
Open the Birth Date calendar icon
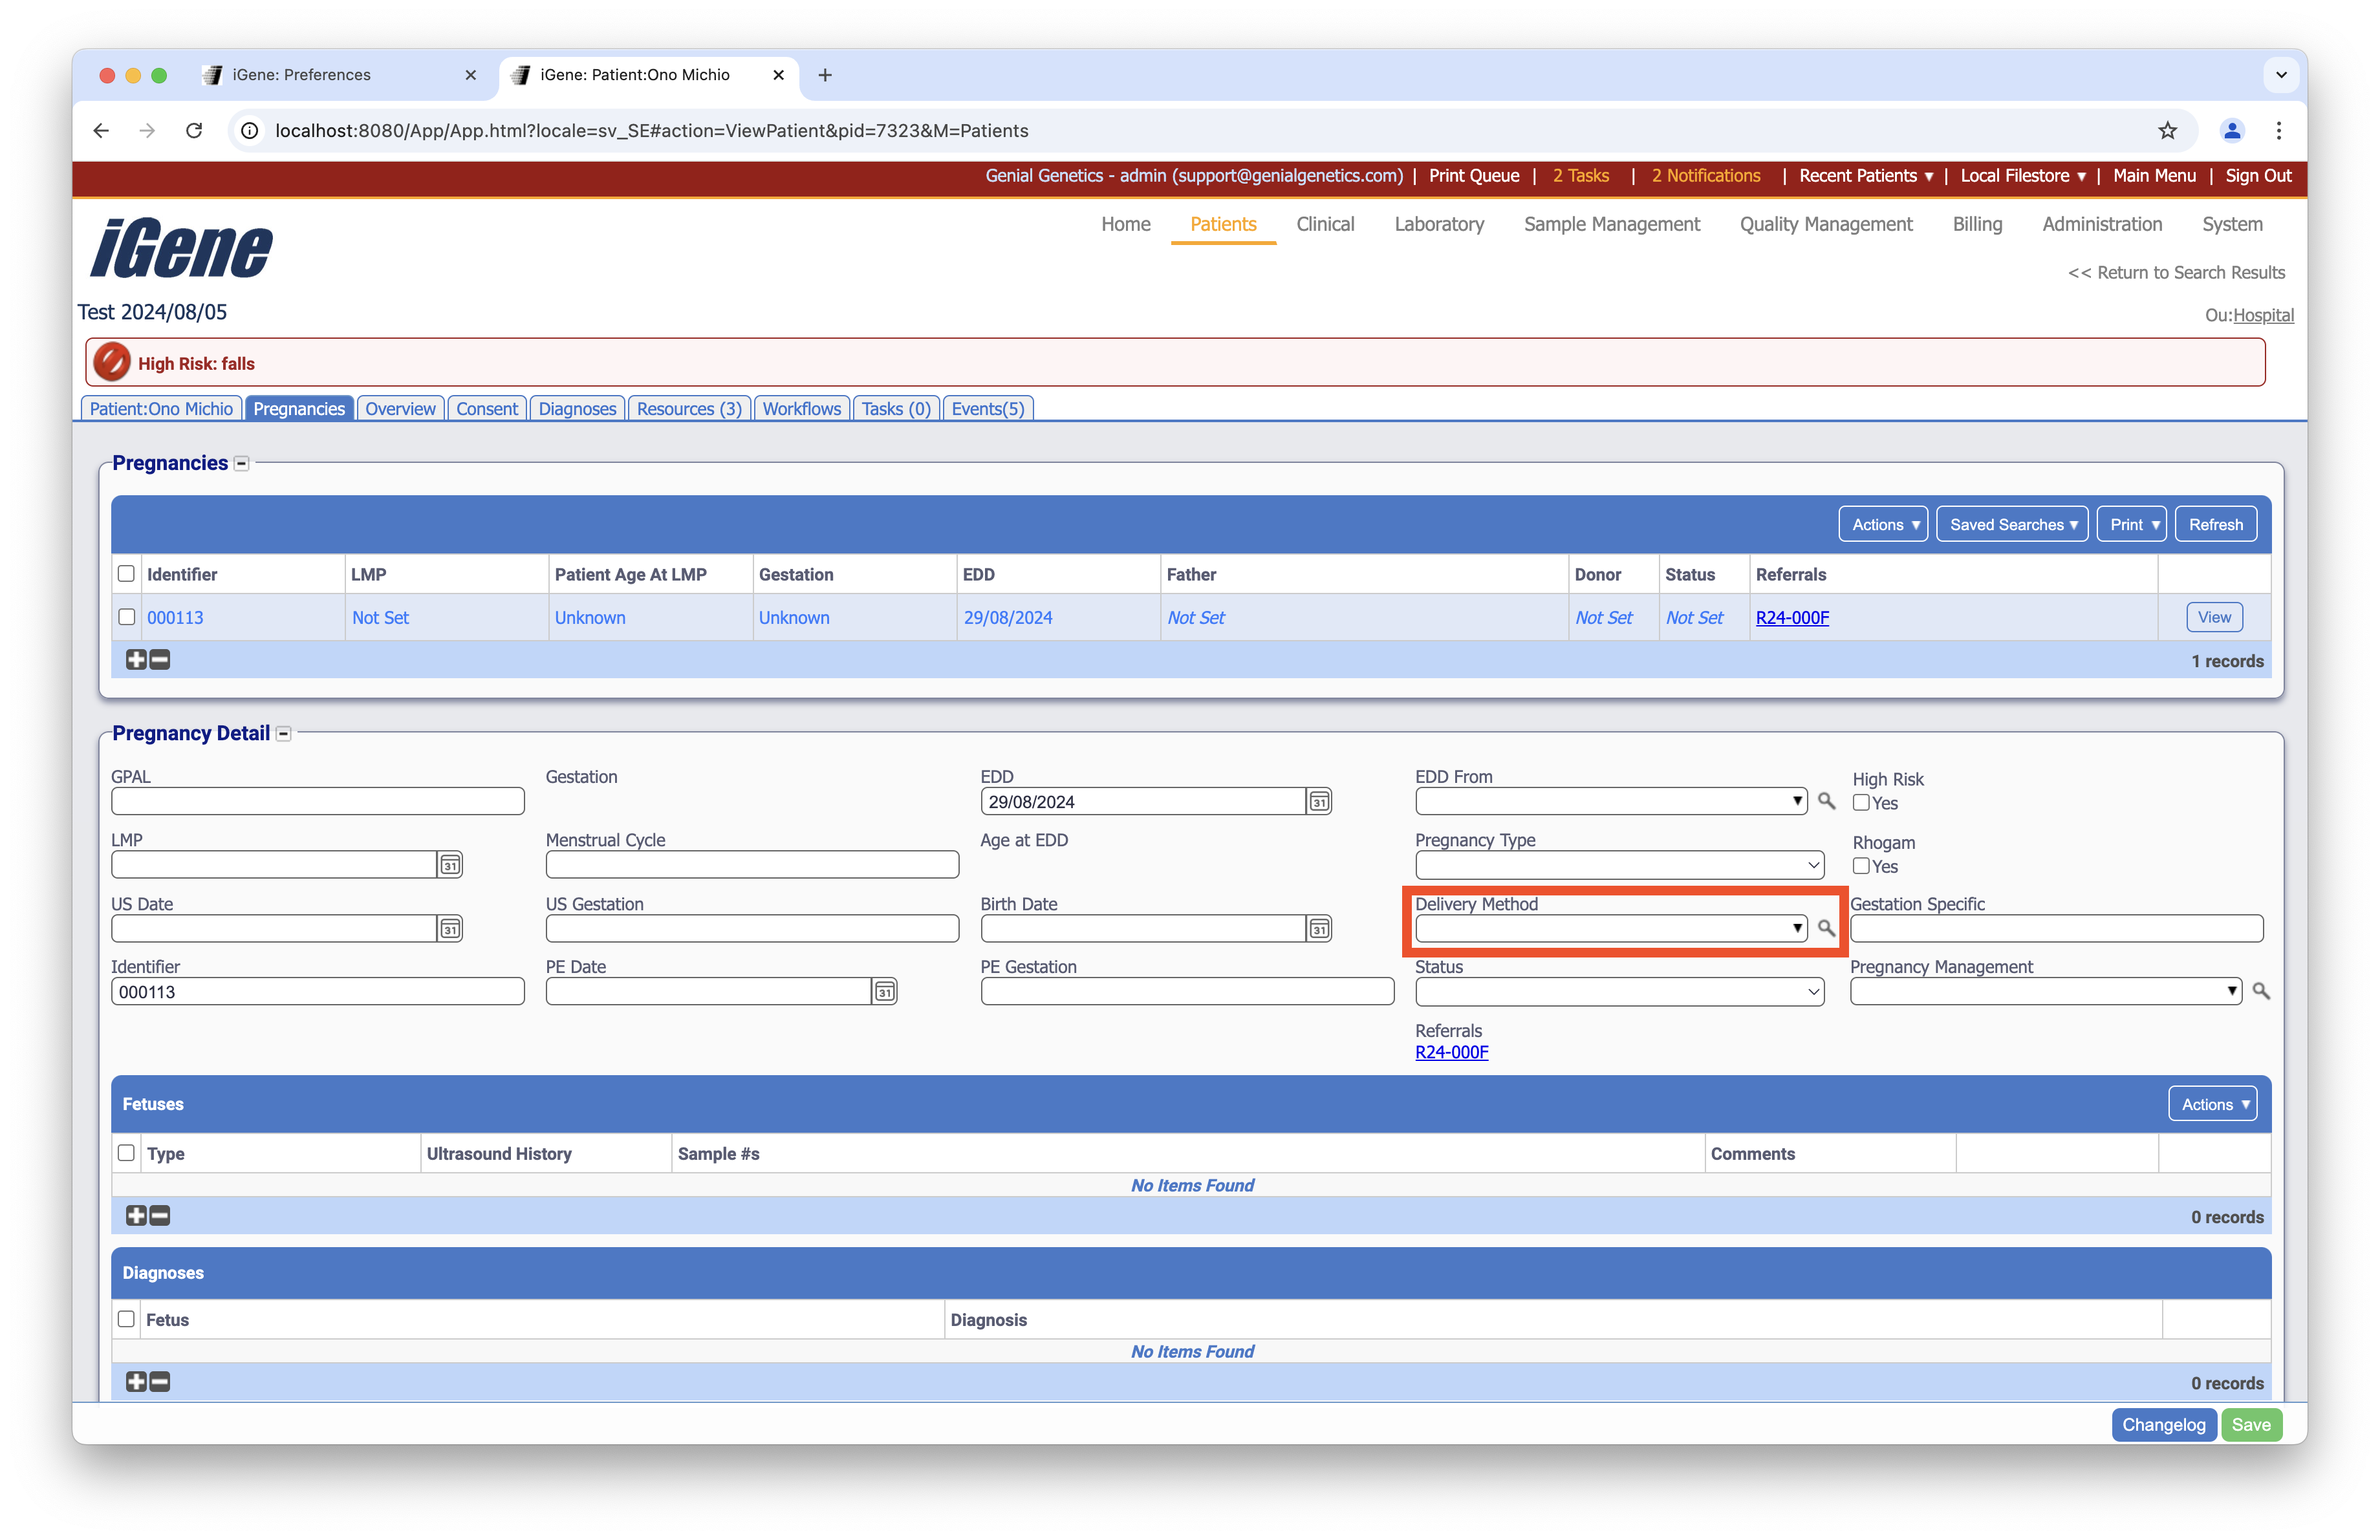point(1319,928)
